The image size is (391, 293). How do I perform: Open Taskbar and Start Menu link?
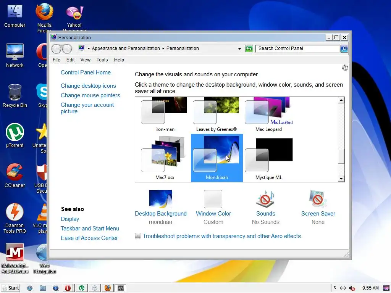point(90,229)
